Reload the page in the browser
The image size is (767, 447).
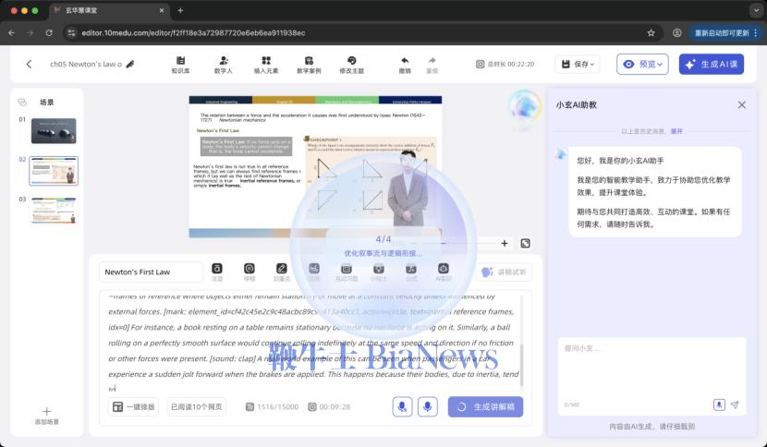pyautogui.click(x=49, y=32)
